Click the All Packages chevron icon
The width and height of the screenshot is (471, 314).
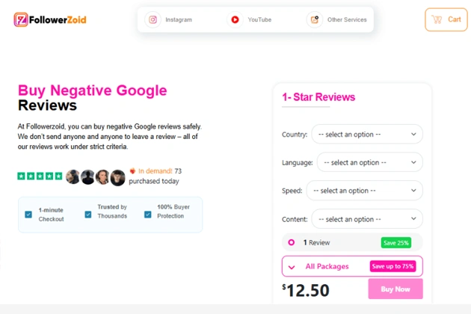[x=292, y=267]
